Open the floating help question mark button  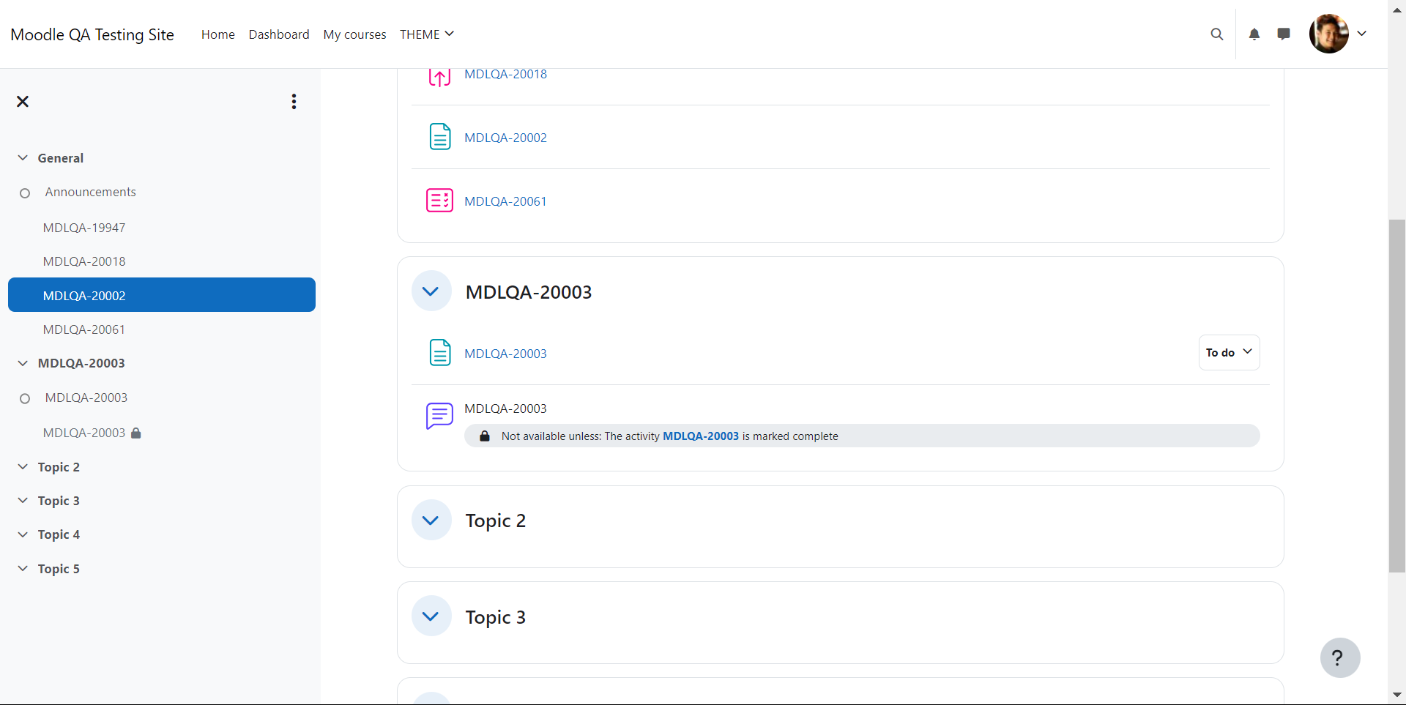click(x=1340, y=658)
